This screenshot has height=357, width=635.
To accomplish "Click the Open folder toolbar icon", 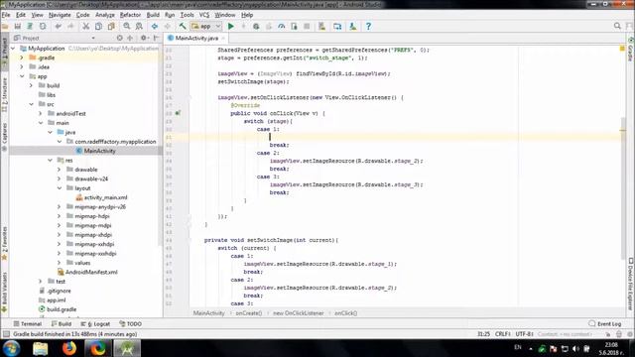I will click(5, 27).
